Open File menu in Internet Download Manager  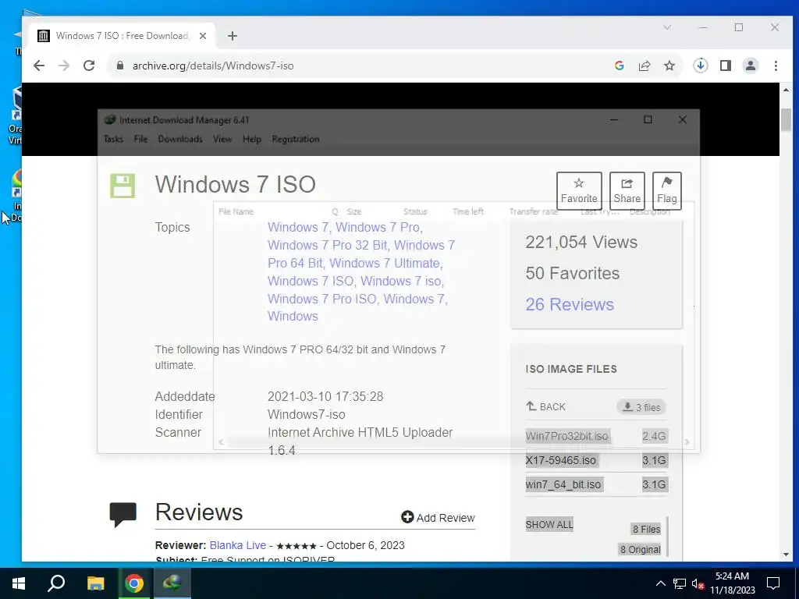pos(140,139)
